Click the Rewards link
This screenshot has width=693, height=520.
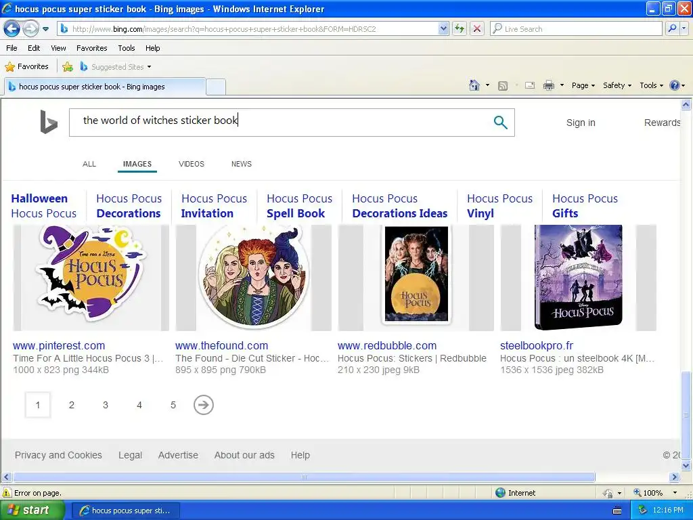(662, 123)
